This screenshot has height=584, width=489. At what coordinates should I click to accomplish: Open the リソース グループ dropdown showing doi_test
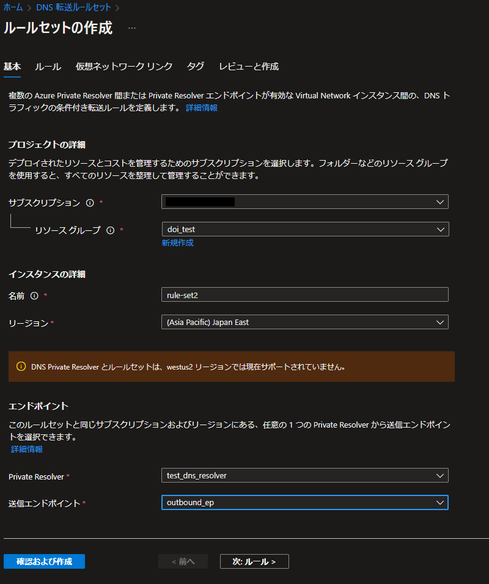coord(305,229)
